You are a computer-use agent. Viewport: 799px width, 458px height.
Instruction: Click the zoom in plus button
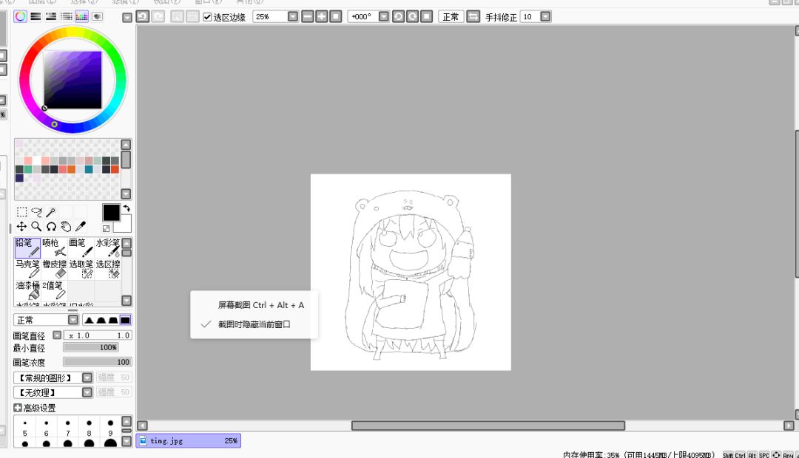click(322, 17)
